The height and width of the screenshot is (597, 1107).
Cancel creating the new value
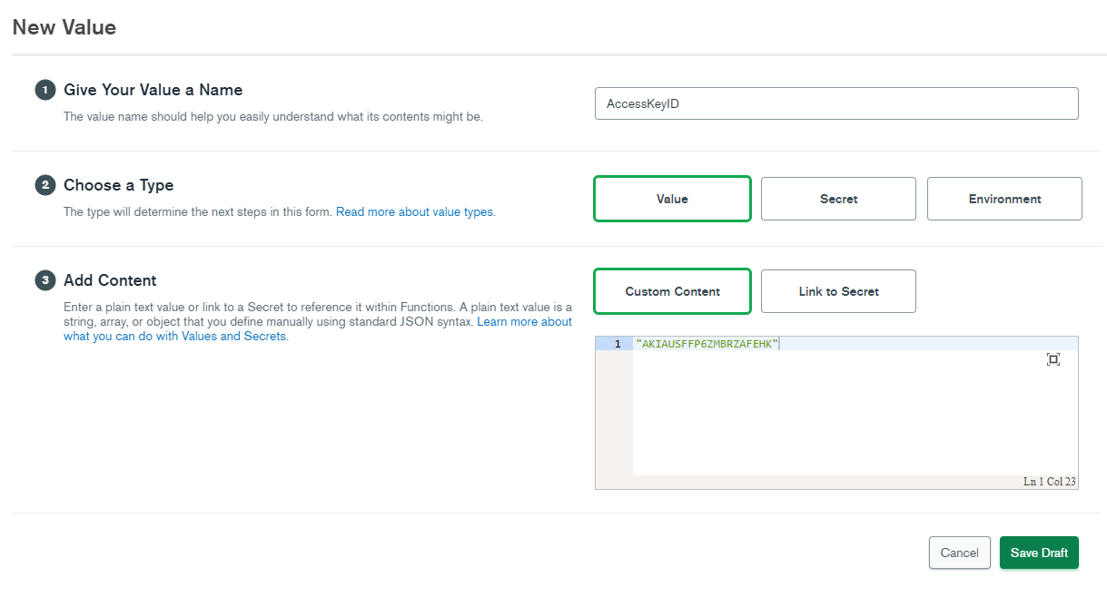click(959, 553)
